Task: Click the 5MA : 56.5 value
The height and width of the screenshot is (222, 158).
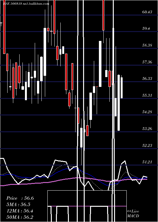Action: point(18,205)
